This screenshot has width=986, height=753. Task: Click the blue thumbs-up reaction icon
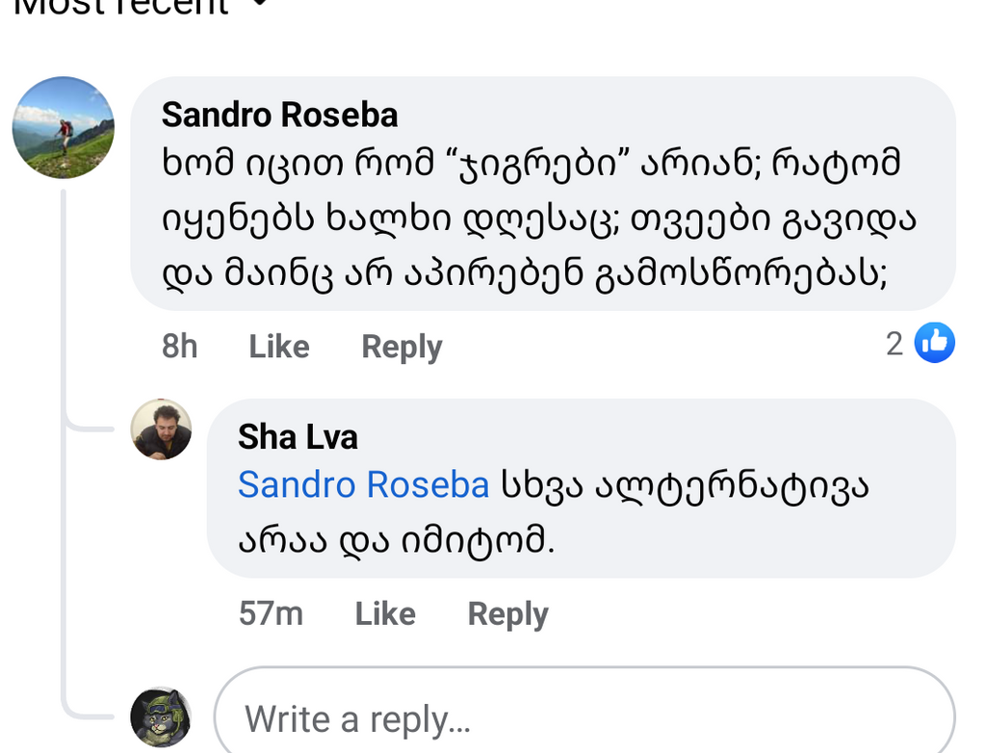tap(934, 342)
